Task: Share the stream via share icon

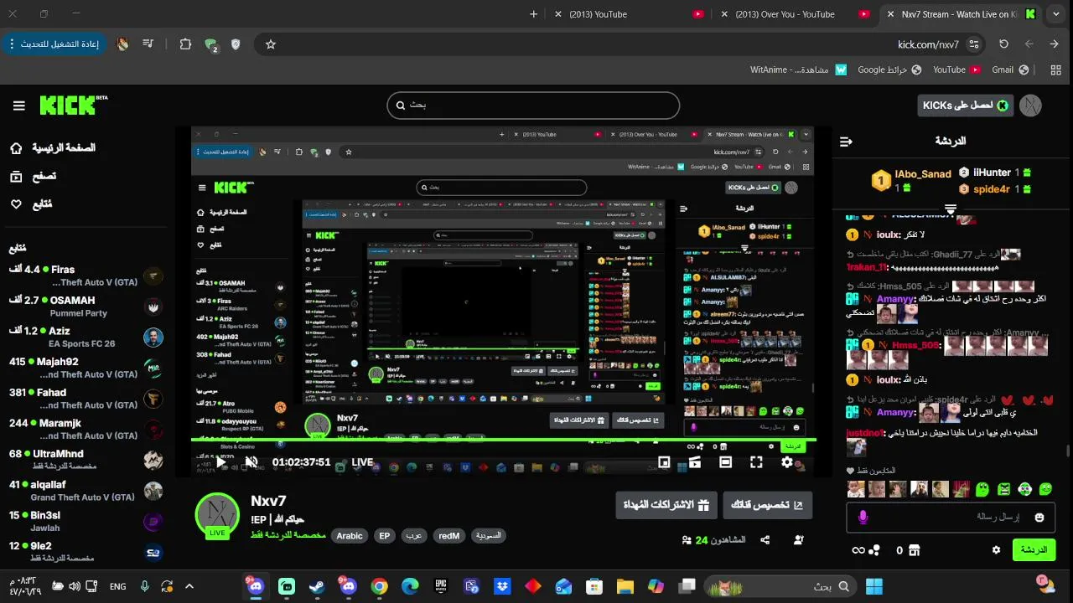Action: click(x=765, y=540)
